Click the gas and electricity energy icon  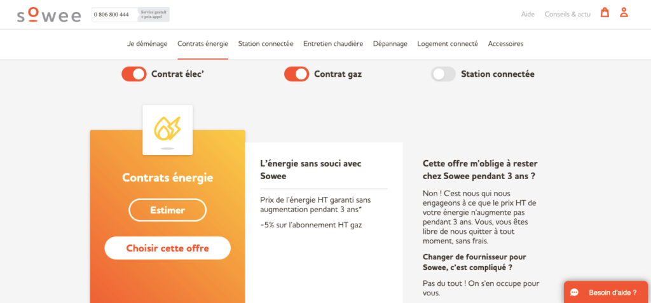click(x=167, y=130)
